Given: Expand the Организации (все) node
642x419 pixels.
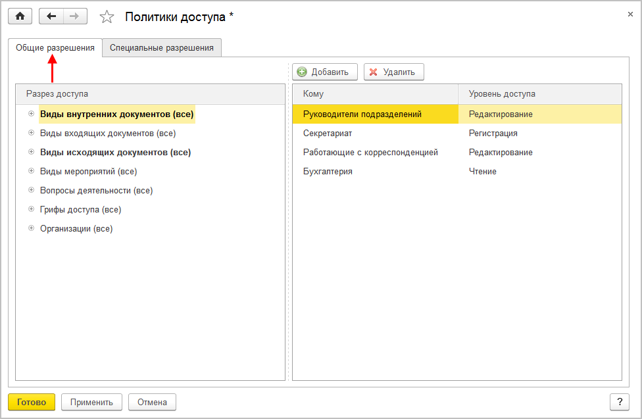Looking at the screenshot, I should pos(31,228).
